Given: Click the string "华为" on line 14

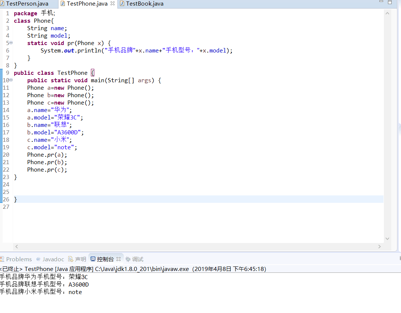Looking at the screenshot, I should tap(60, 110).
